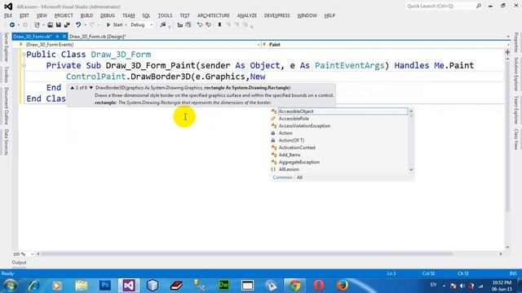Switch IntelliSense filter to Common tab

282,177
